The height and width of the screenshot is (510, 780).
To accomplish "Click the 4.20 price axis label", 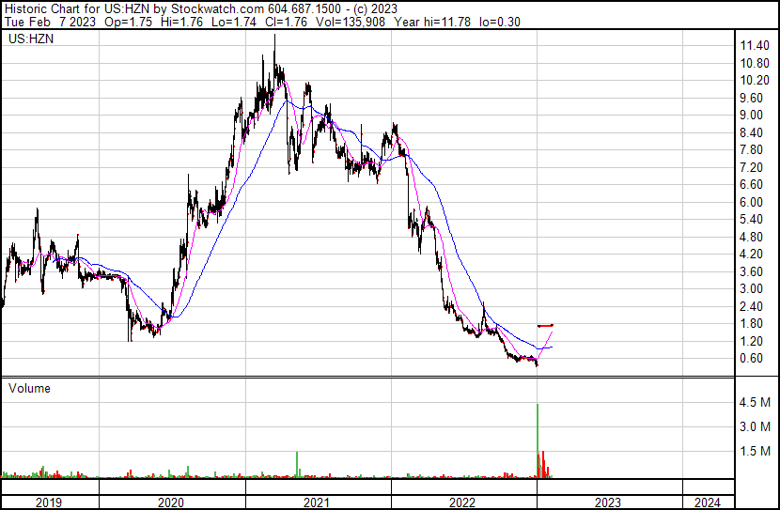I will [751, 254].
